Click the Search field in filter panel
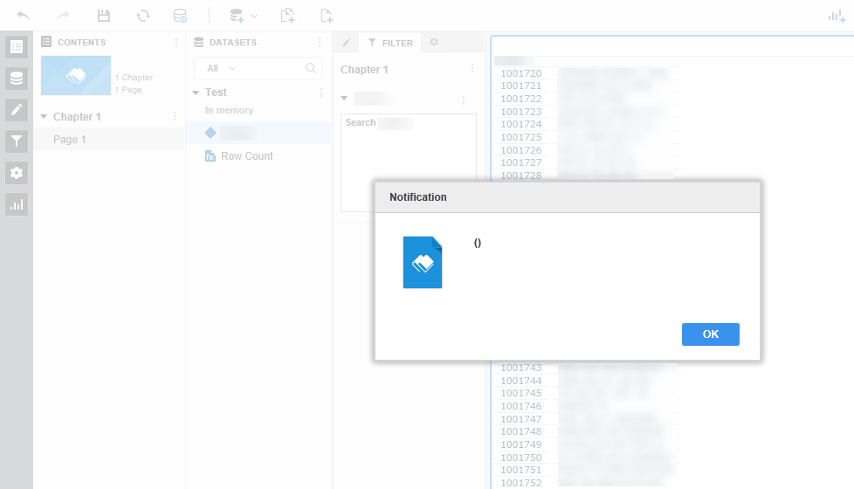The width and height of the screenshot is (854, 489). click(x=409, y=123)
